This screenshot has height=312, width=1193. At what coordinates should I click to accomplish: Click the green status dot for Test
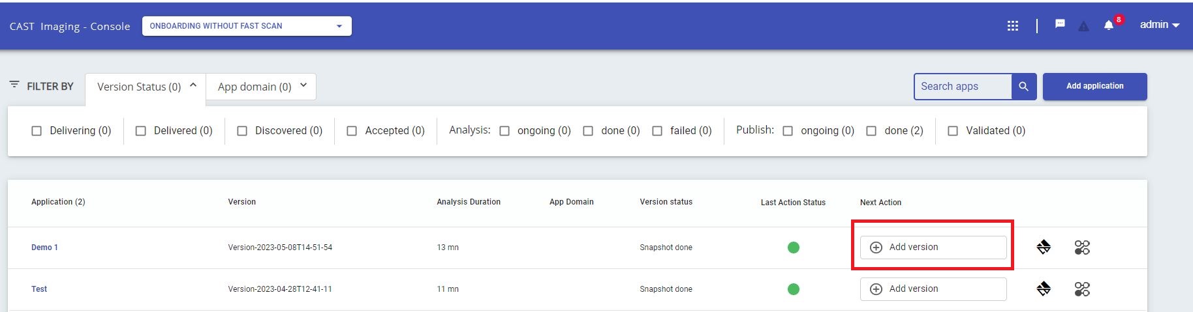click(794, 289)
